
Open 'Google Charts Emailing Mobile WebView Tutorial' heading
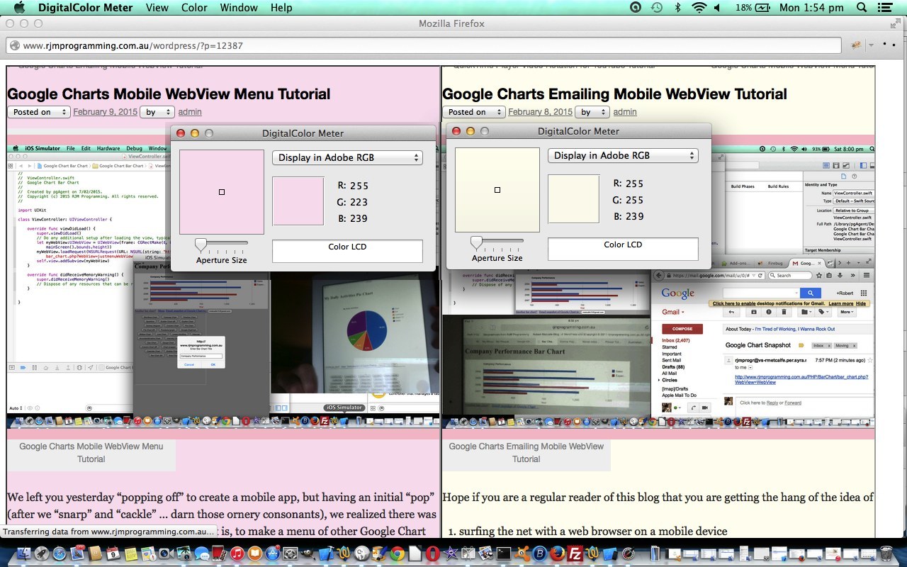(614, 94)
